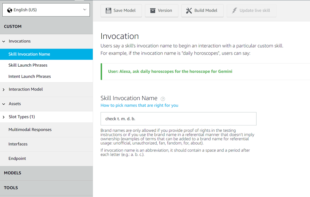The height and width of the screenshot is (197, 310).
Task: Click the Update live skill lightning icon
Action: [234, 10]
